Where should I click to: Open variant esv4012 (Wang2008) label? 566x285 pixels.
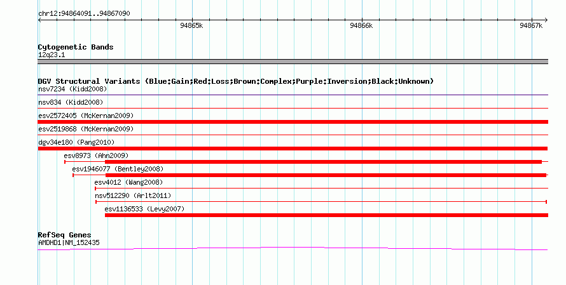coord(128,182)
